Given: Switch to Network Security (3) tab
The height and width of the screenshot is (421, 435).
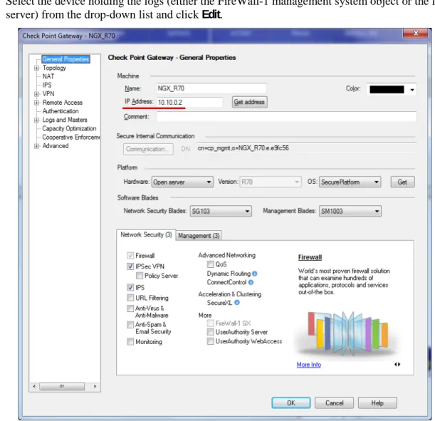Looking at the screenshot, I should (146, 235).
